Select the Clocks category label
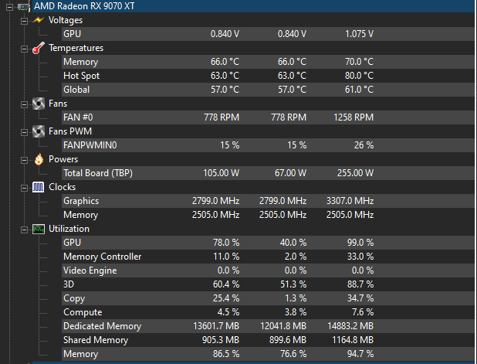477x364 pixels. (62, 187)
